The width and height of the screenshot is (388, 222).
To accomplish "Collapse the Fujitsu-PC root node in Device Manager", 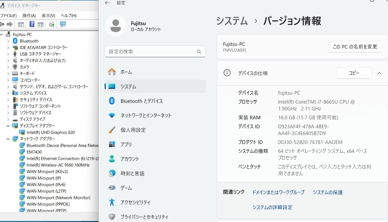I will point(1,34).
